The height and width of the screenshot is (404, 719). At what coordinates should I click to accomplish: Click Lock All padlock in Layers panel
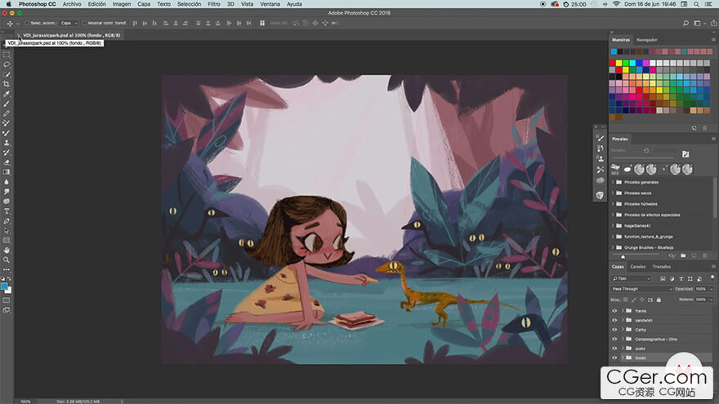[659, 300]
